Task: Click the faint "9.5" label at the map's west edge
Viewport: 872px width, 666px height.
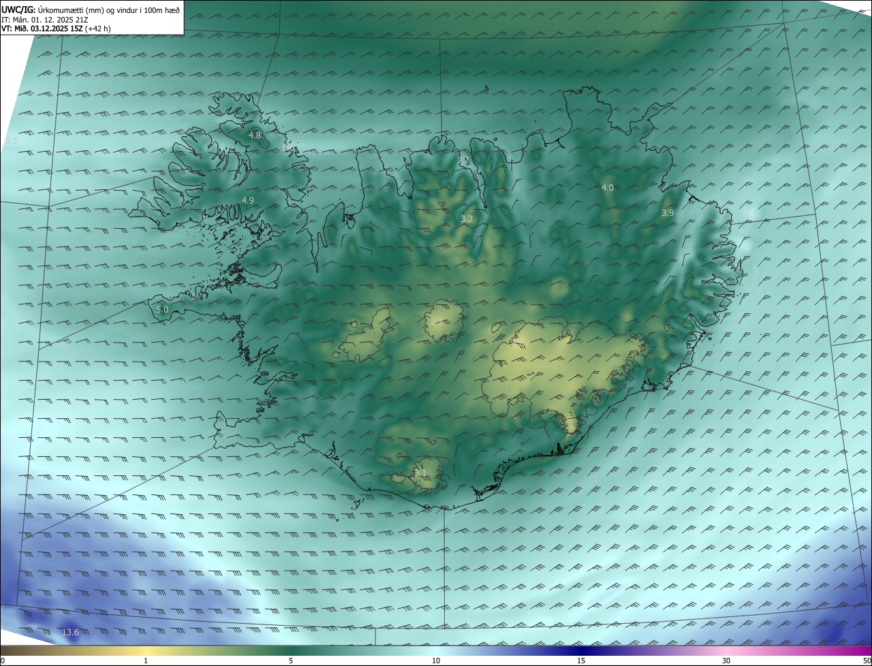Action: (11, 141)
